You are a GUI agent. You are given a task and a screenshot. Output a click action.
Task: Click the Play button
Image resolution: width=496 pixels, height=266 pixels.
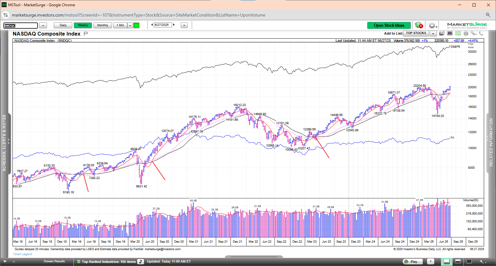point(413,262)
